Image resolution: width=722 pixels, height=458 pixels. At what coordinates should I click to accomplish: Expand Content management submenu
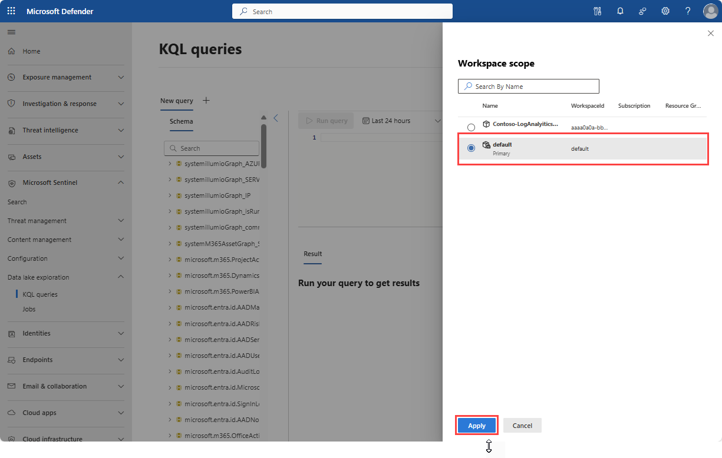click(x=121, y=240)
